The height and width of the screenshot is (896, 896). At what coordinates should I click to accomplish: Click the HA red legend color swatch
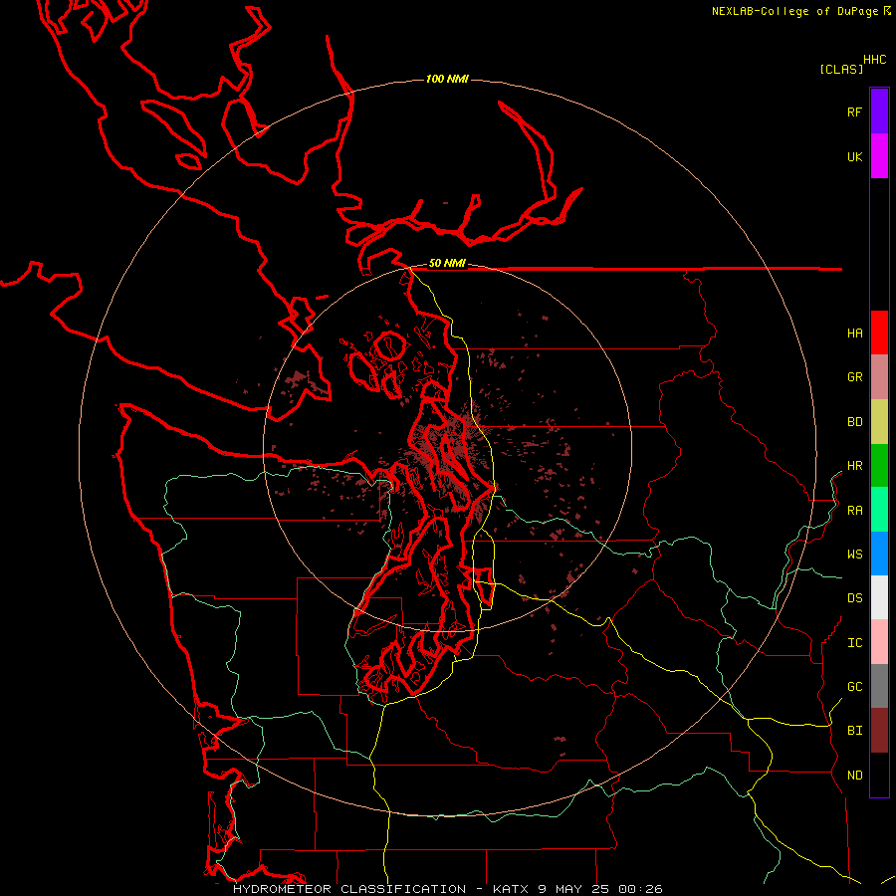point(879,333)
